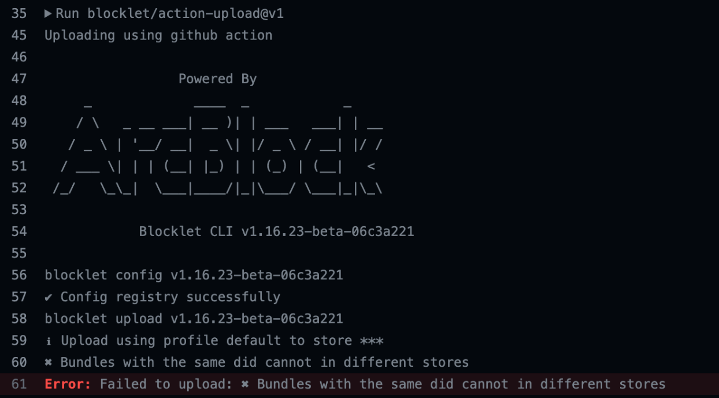Click line number 45
The image size is (719, 398).
tap(19, 35)
